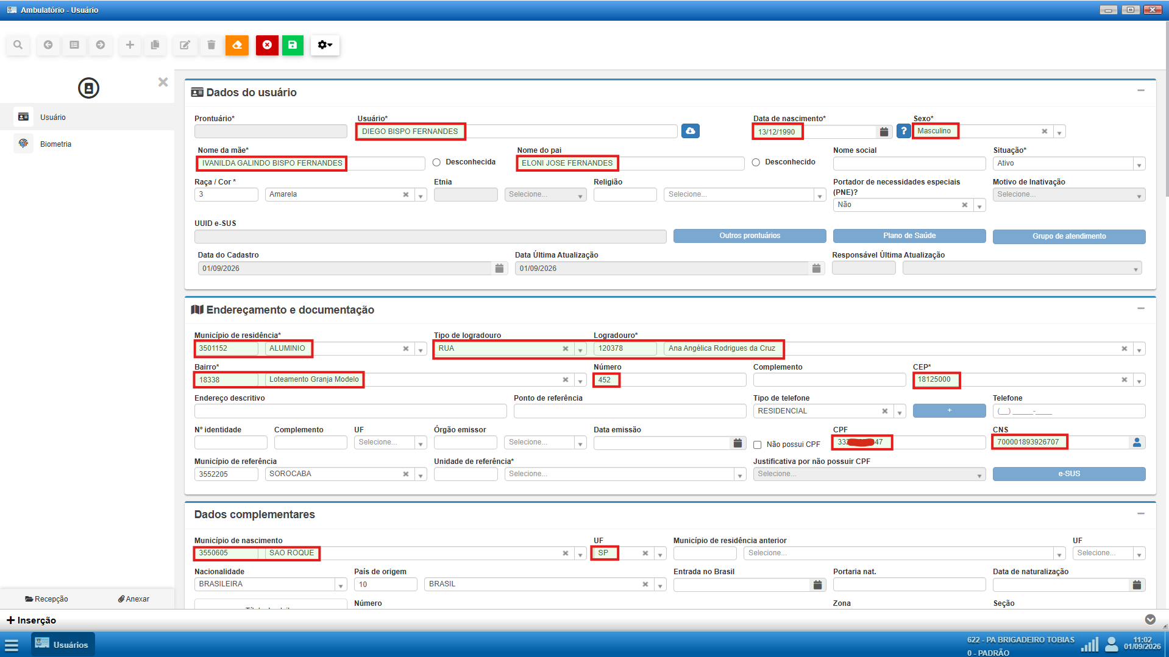Open the Data de nascimento calendar
The width and height of the screenshot is (1169, 657).
pos(884,132)
